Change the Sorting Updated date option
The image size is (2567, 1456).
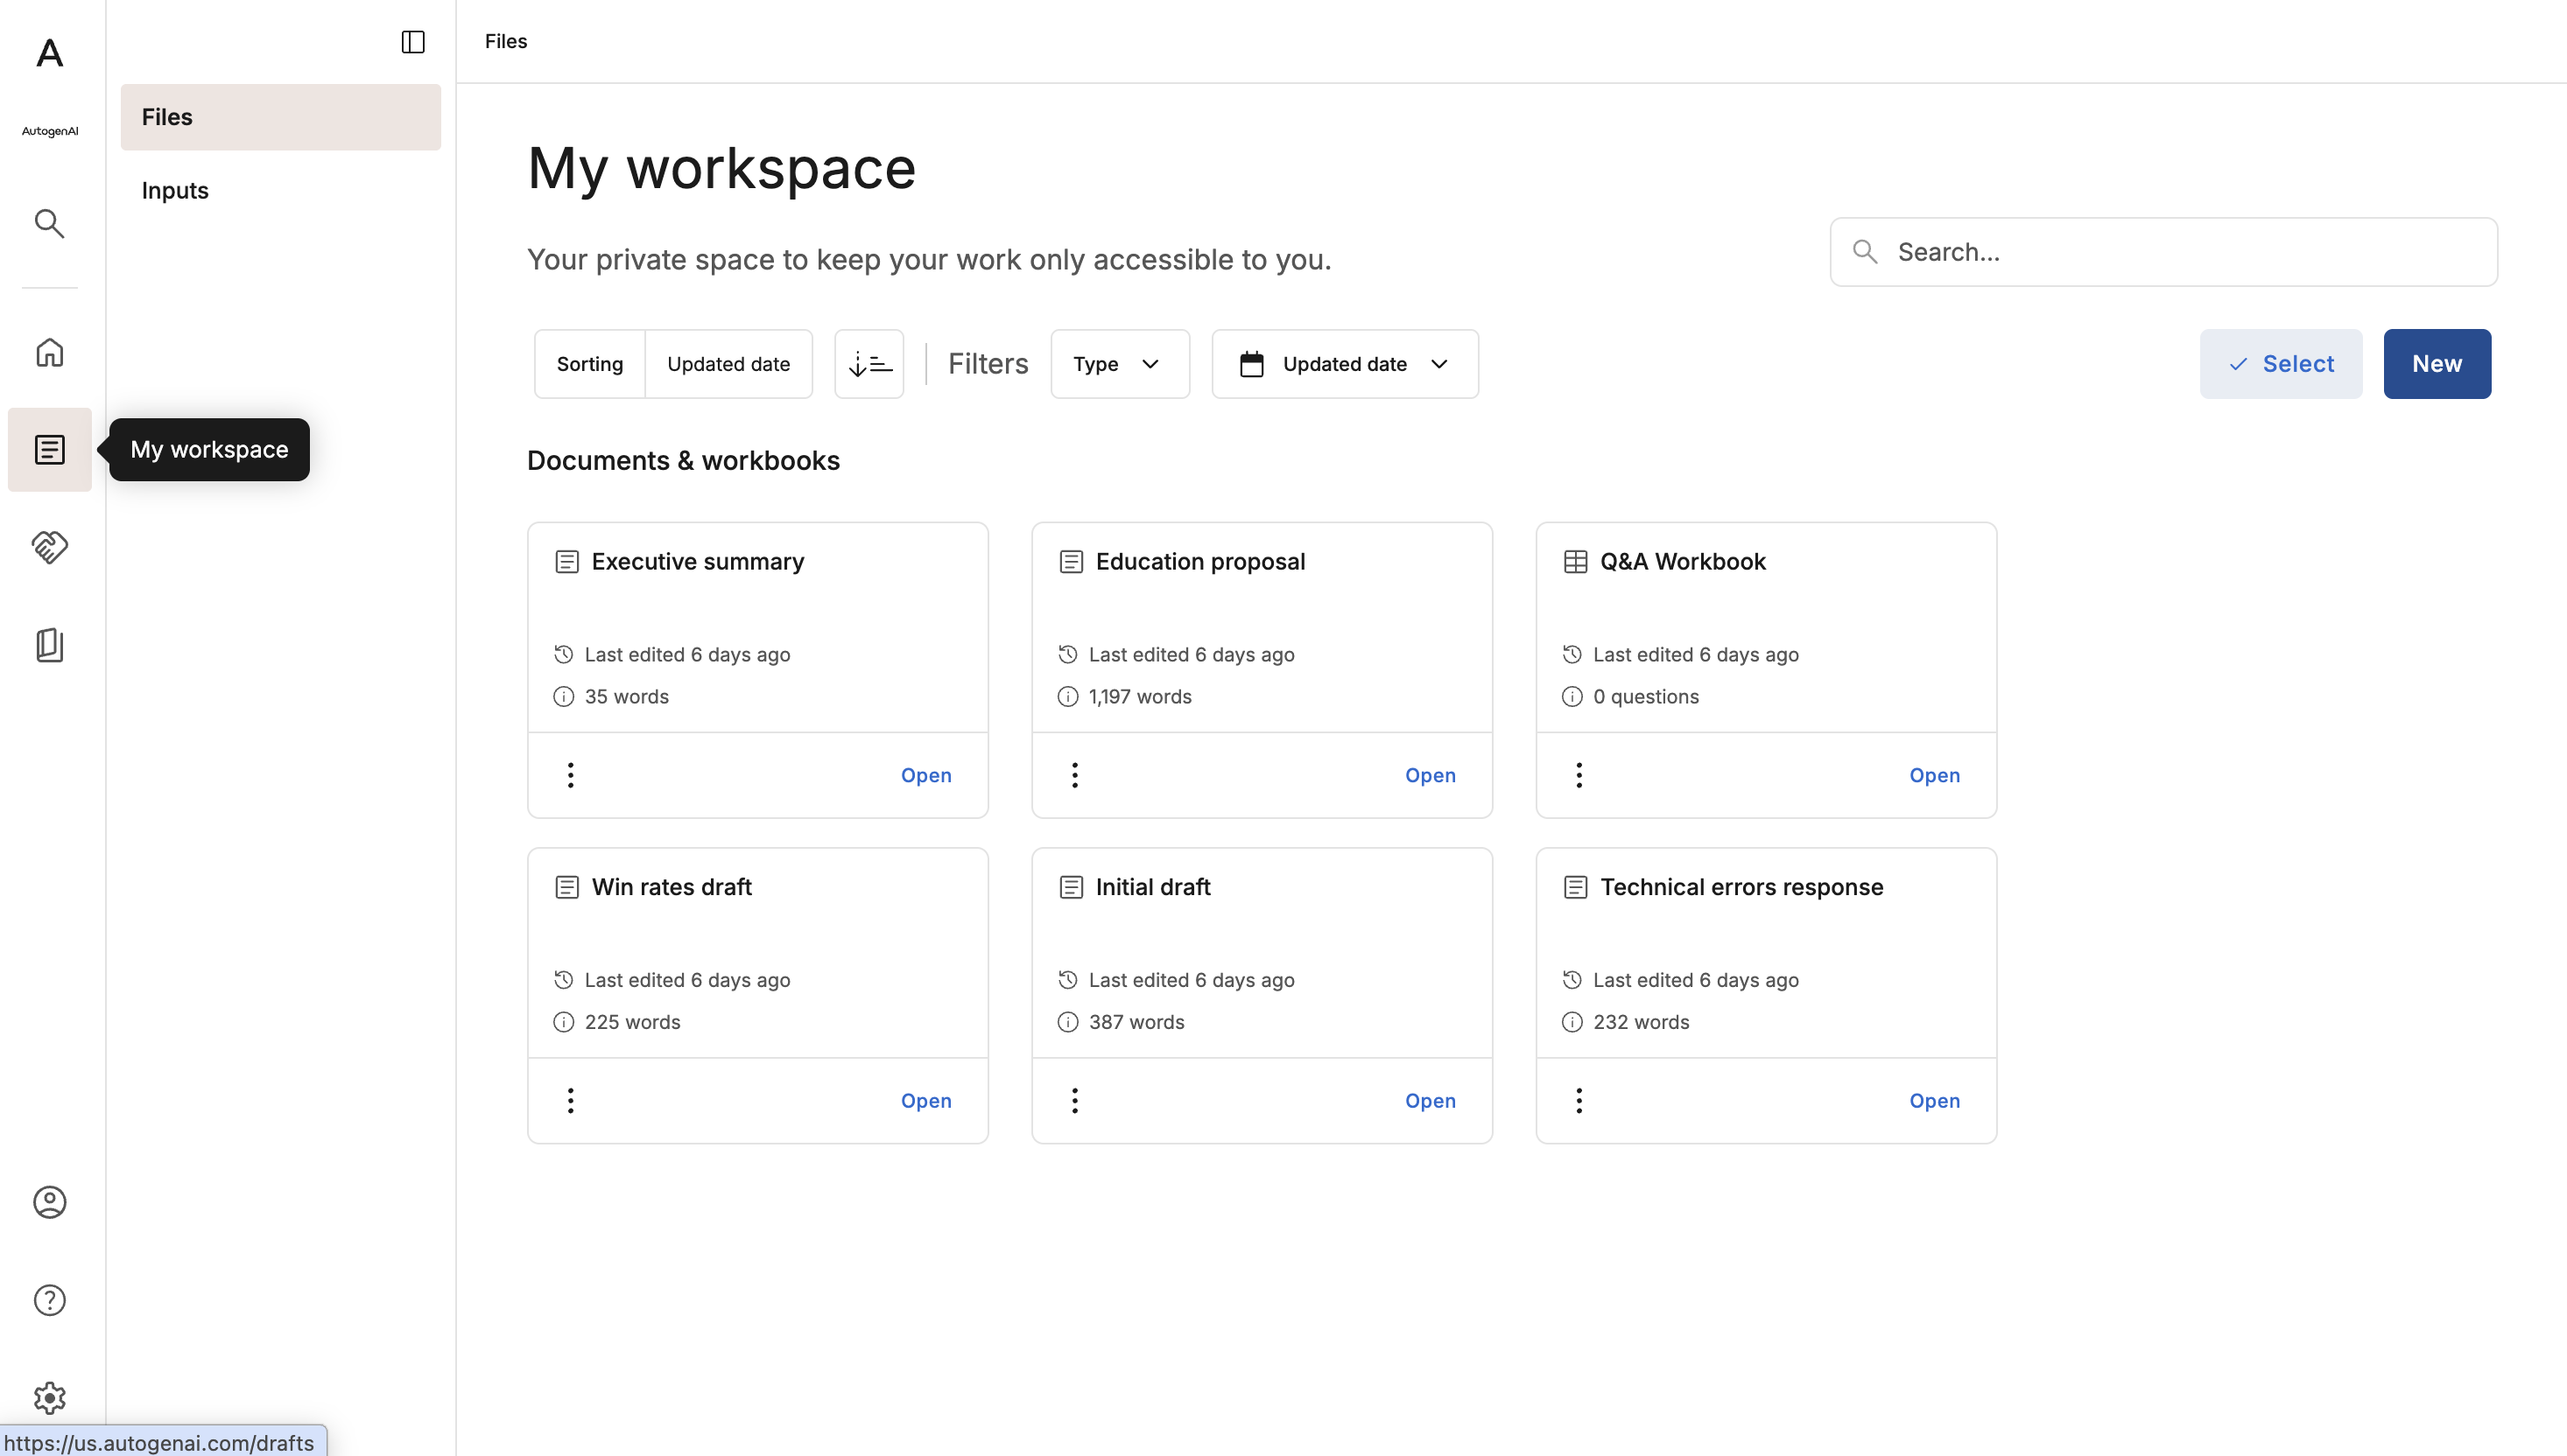pyautogui.click(x=728, y=364)
